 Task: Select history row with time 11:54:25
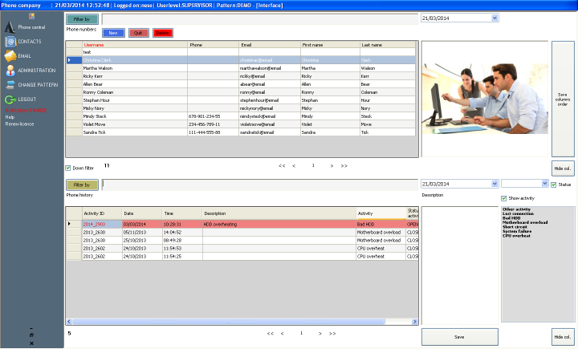pyautogui.click(x=242, y=257)
